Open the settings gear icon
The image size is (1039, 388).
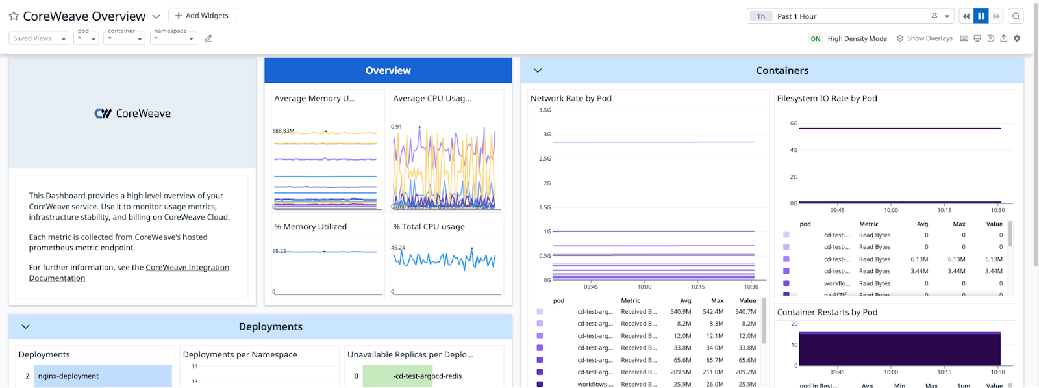pyautogui.click(x=1017, y=38)
